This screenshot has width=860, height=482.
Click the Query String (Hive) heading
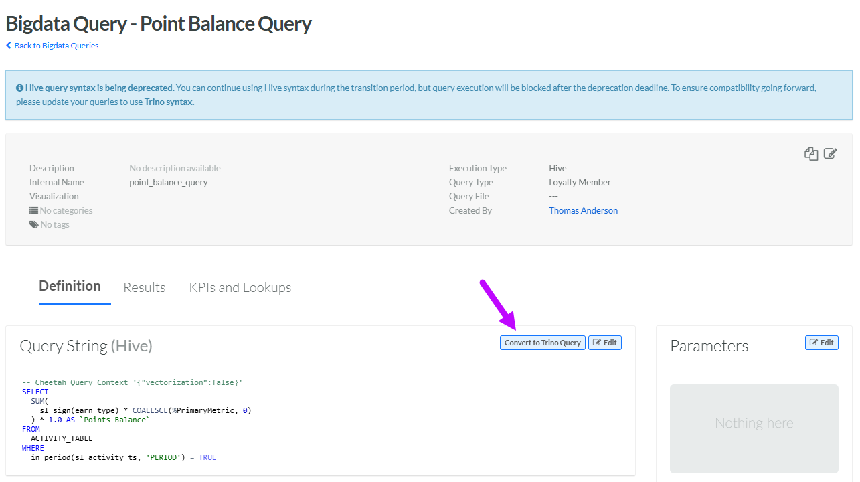tap(86, 346)
